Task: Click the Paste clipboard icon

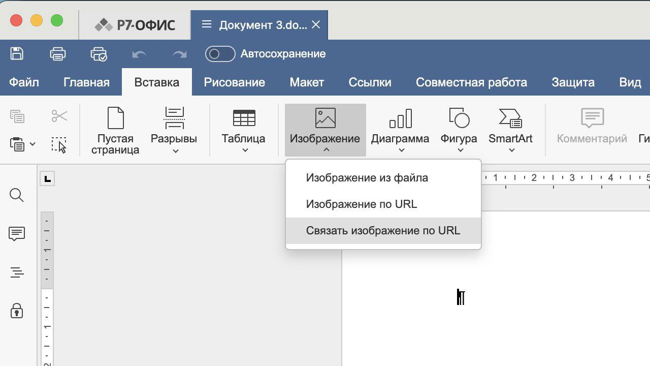Action: tap(17, 144)
